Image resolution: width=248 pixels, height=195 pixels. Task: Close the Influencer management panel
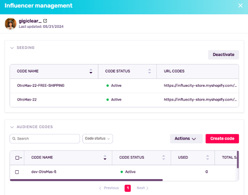[x=240, y=6]
